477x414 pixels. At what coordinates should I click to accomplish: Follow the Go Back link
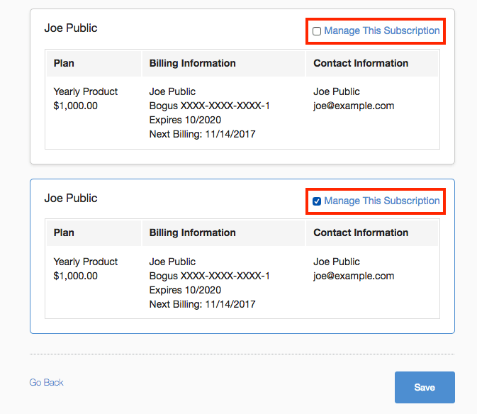(x=47, y=383)
